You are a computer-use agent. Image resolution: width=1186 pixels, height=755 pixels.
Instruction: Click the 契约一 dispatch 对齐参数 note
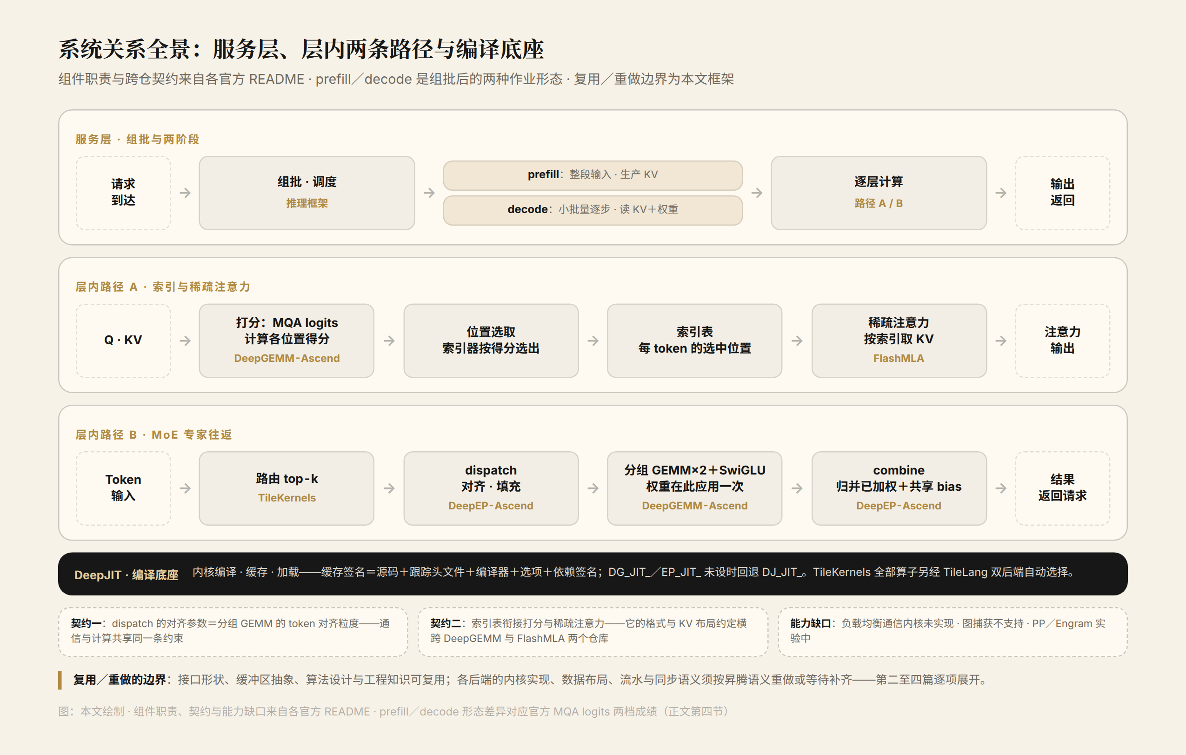(233, 631)
